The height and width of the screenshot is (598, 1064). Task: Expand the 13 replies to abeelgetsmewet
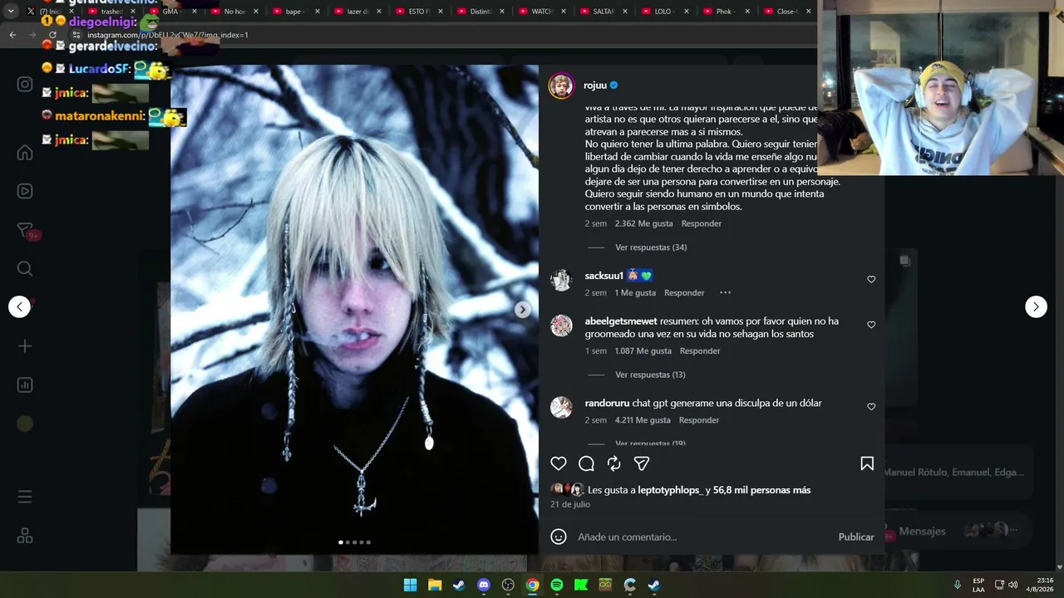[x=650, y=375]
